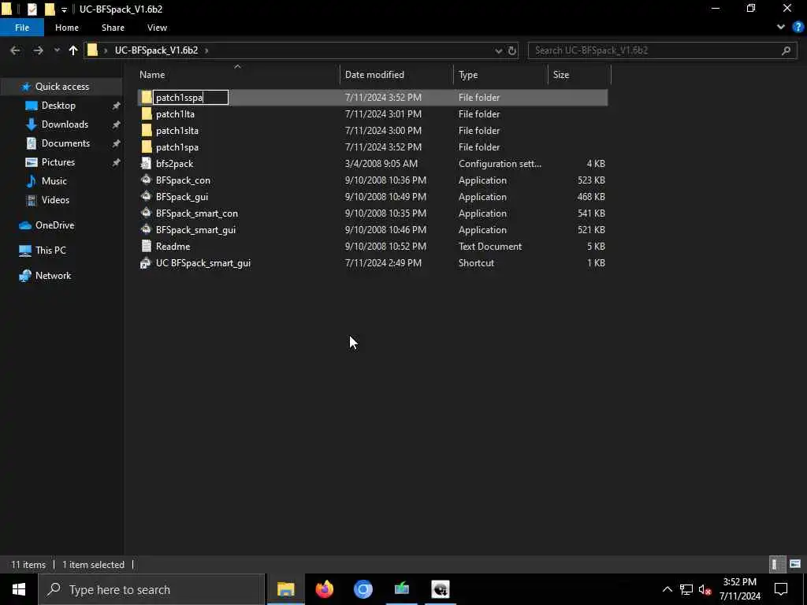The height and width of the screenshot is (605, 807).
Task: Open the View ribbon tab
Action: 157,28
